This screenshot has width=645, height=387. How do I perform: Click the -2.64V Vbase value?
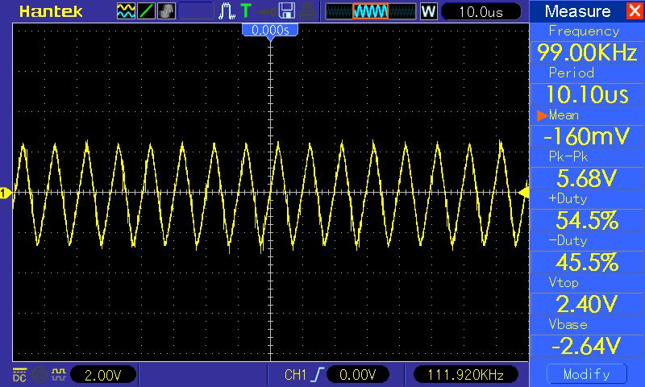click(x=587, y=347)
